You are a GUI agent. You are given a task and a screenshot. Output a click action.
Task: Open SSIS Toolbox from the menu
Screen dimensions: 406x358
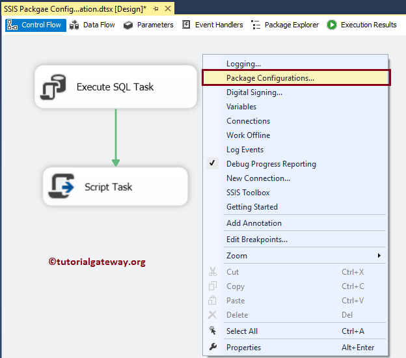(295, 193)
